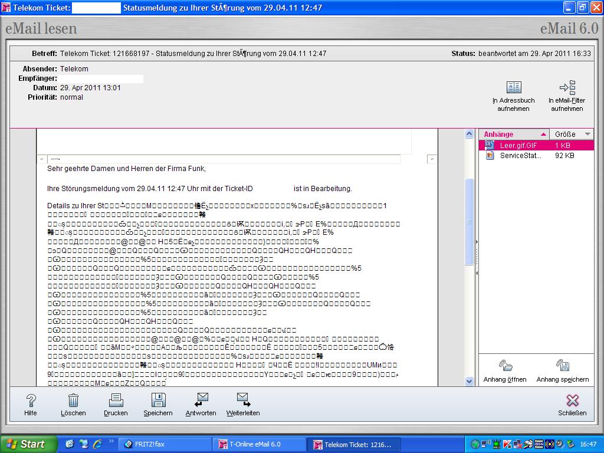The height and width of the screenshot is (453, 604).
Task: Click the email greeting line Sehr geehrte Damen
Action: coord(126,169)
